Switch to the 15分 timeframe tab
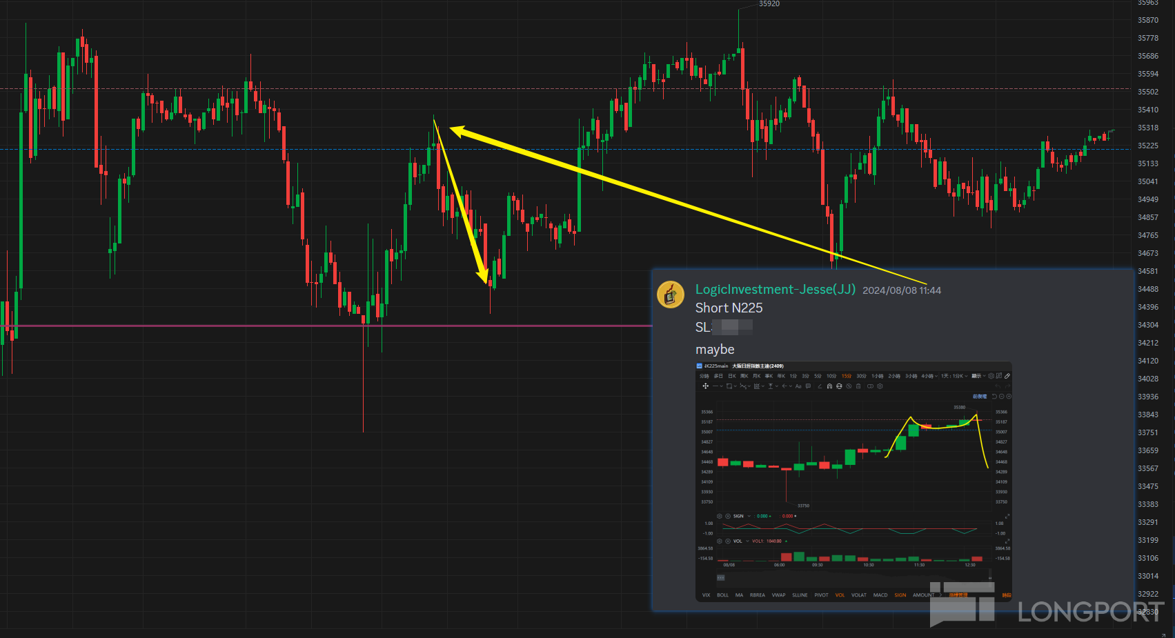 click(847, 376)
